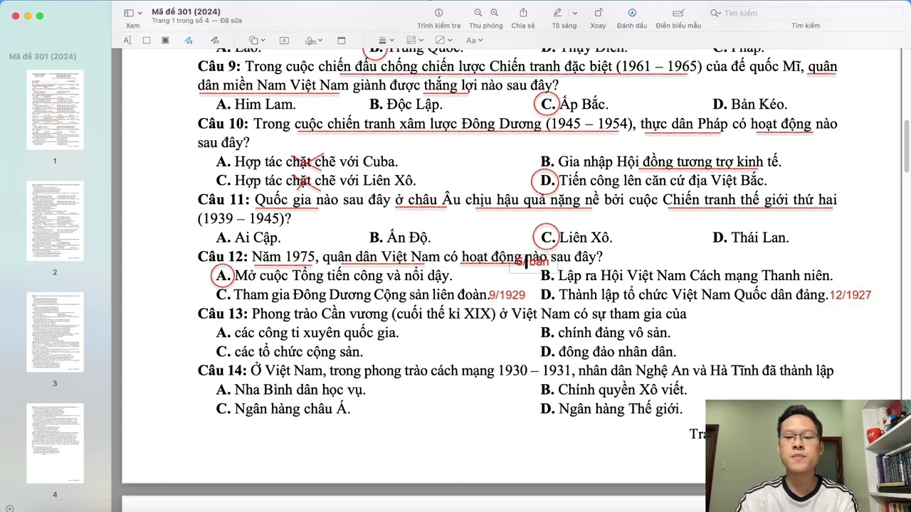This screenshot has width=911, height=512.
Task: Zoom out the document view
Action: coord(478,13)
